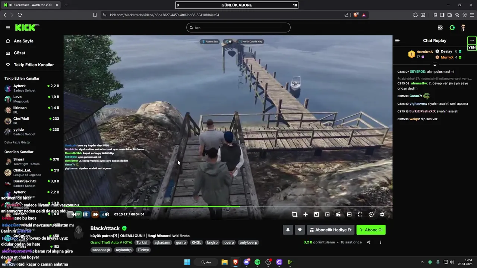477x268 pixels.
Task: Open Brave VPN shield icon
Action: tap(464, 15)
